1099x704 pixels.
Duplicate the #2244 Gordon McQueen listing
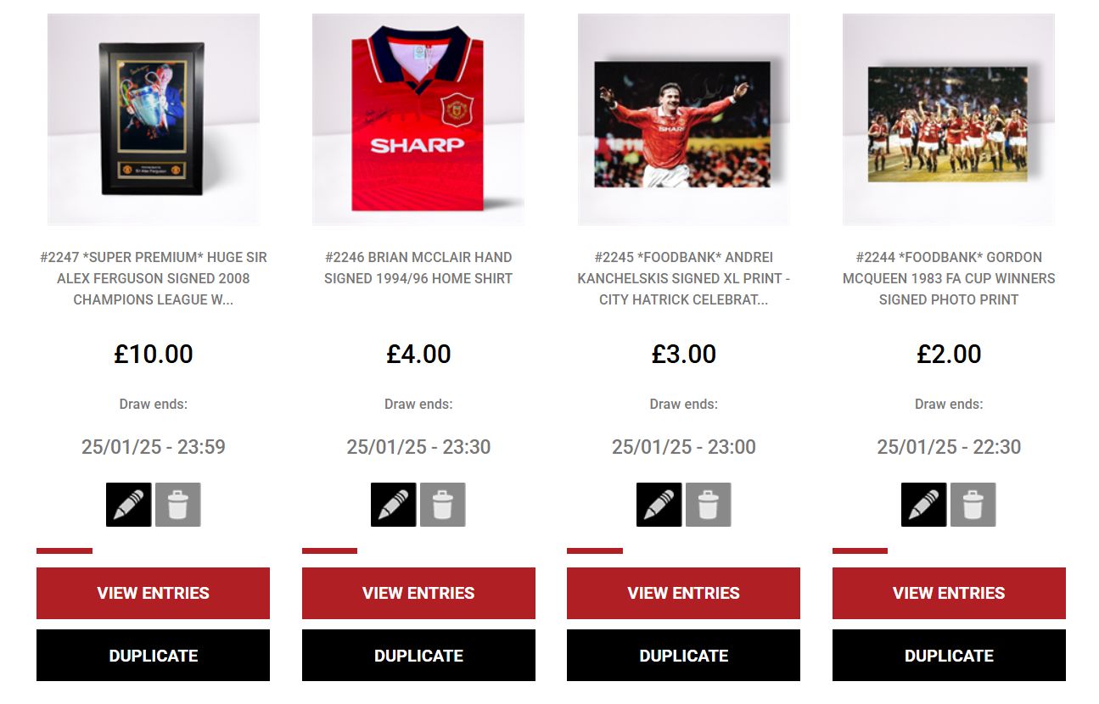tap(949, 655)
